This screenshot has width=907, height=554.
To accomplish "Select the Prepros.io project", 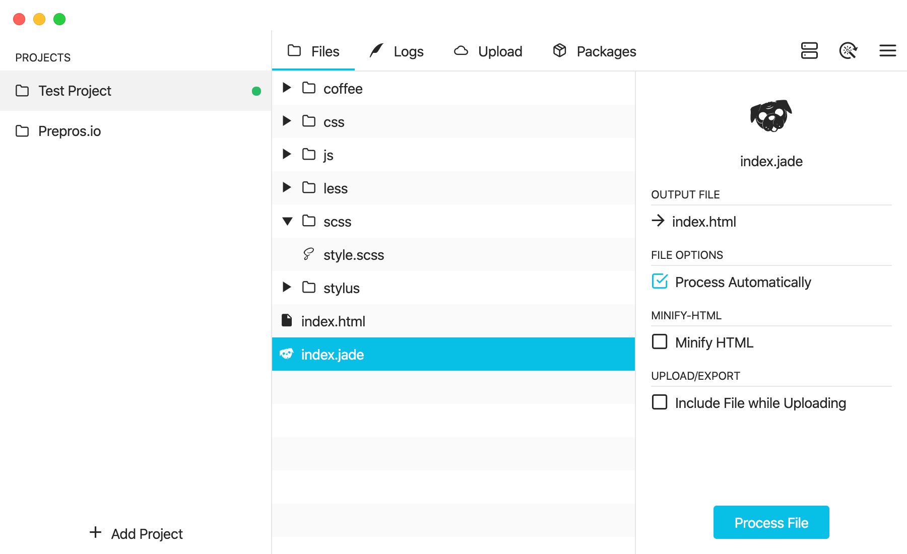I will [70, 131].
